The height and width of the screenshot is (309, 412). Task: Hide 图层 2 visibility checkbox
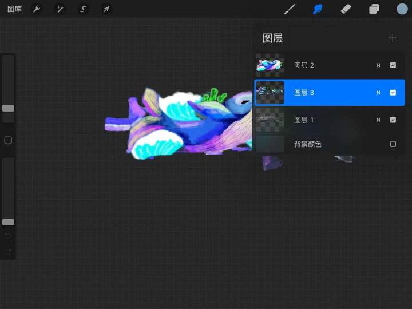coord(393,65)
